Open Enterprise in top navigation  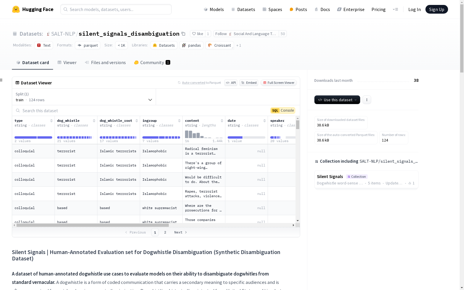click(351, 9)
